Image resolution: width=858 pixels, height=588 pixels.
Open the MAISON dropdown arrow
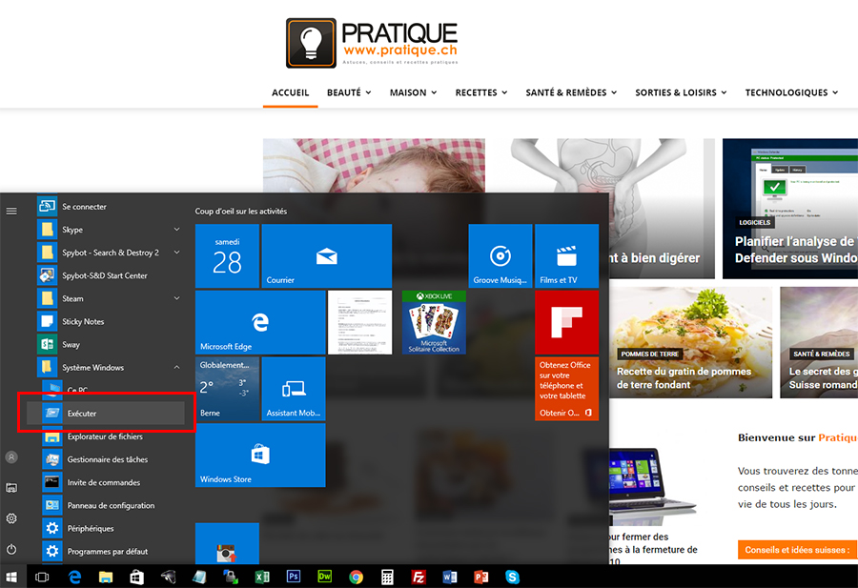tap(434, 92)
